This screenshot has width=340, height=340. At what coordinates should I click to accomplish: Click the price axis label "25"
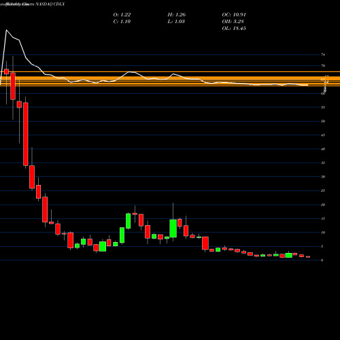pos(323,190)
